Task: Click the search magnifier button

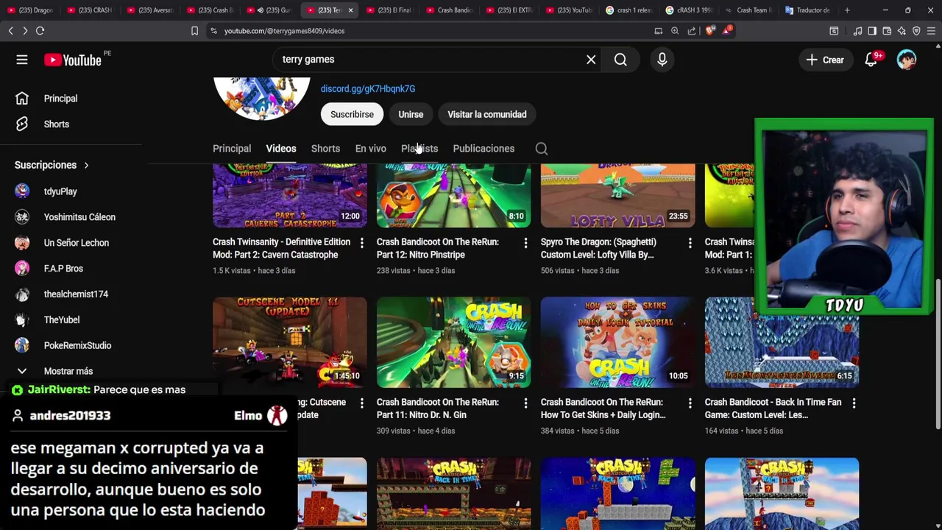Action: point(620,60)
